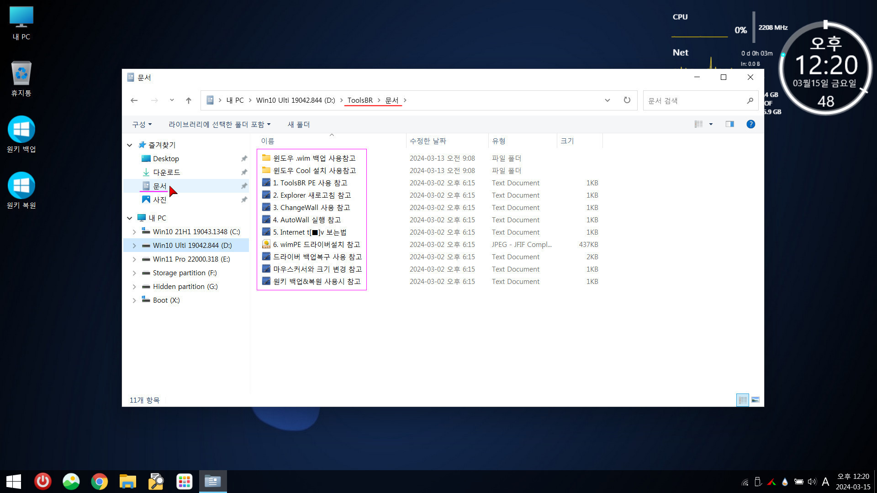Expand Win10 21H1 19043.1348 (C:) drive
The width and height of the screenshot is (877, 493).
point(134,231)
